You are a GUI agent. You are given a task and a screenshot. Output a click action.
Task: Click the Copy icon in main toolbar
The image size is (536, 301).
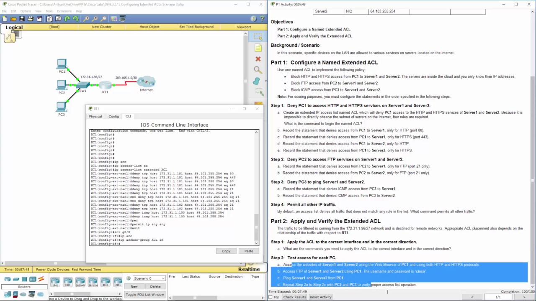(49, 19)
